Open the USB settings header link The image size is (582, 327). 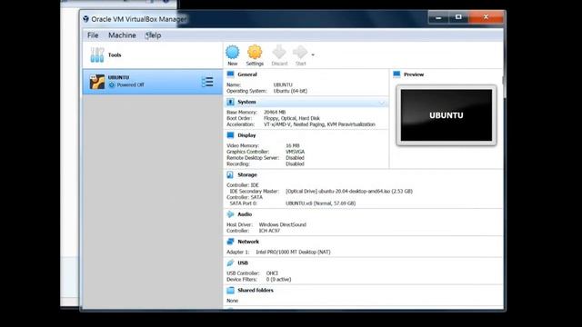243,263
